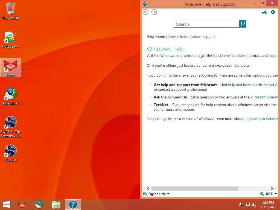This screenshot has width=280, height=210.
Task: Open upgrading to Windows link
Action: [261, 119]
